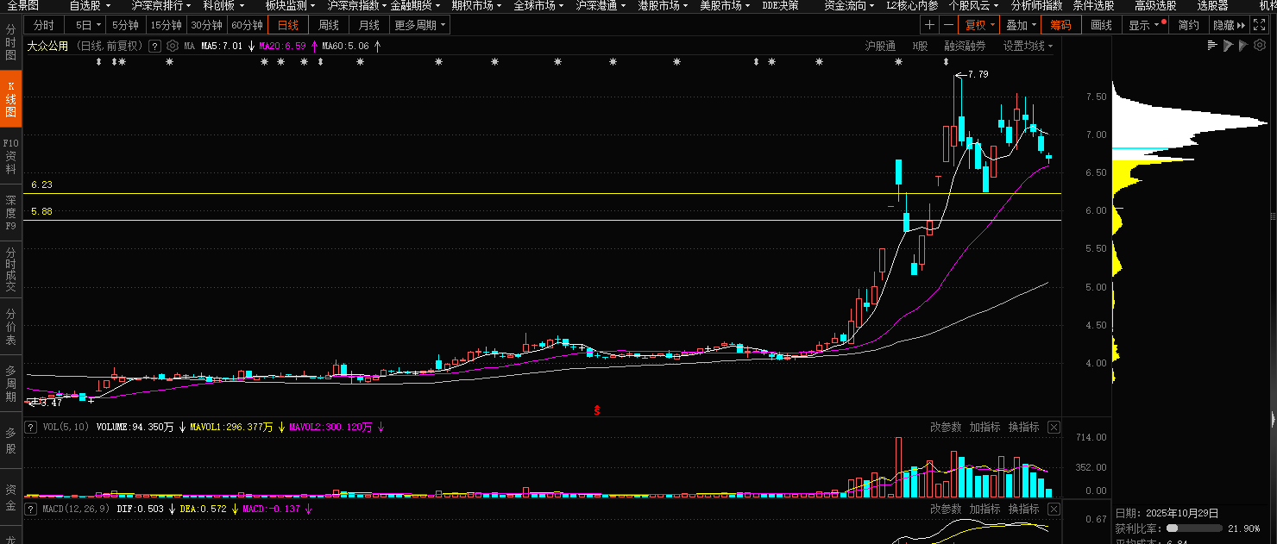Open 分时成交 sidebar section
1277x544 pixels.
11,269
